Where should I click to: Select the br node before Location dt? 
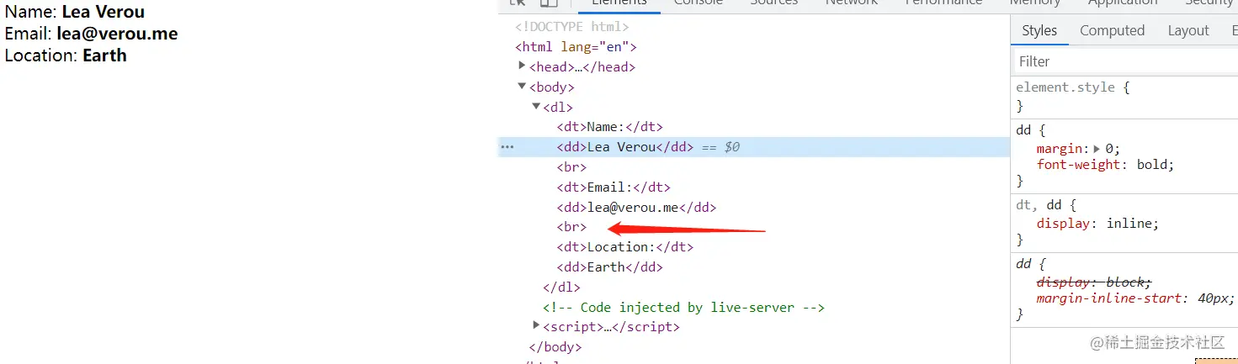tap(571, 227)
